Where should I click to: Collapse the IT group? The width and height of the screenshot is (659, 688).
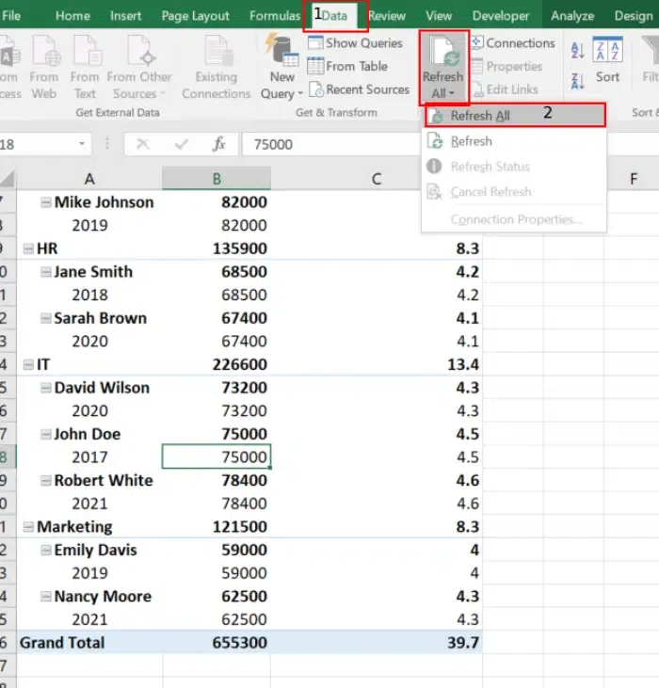click(x=28, y=364)
